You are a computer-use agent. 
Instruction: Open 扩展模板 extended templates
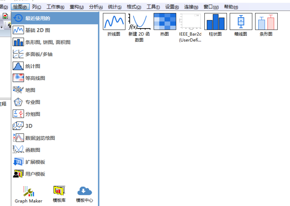tap(55, 162)
